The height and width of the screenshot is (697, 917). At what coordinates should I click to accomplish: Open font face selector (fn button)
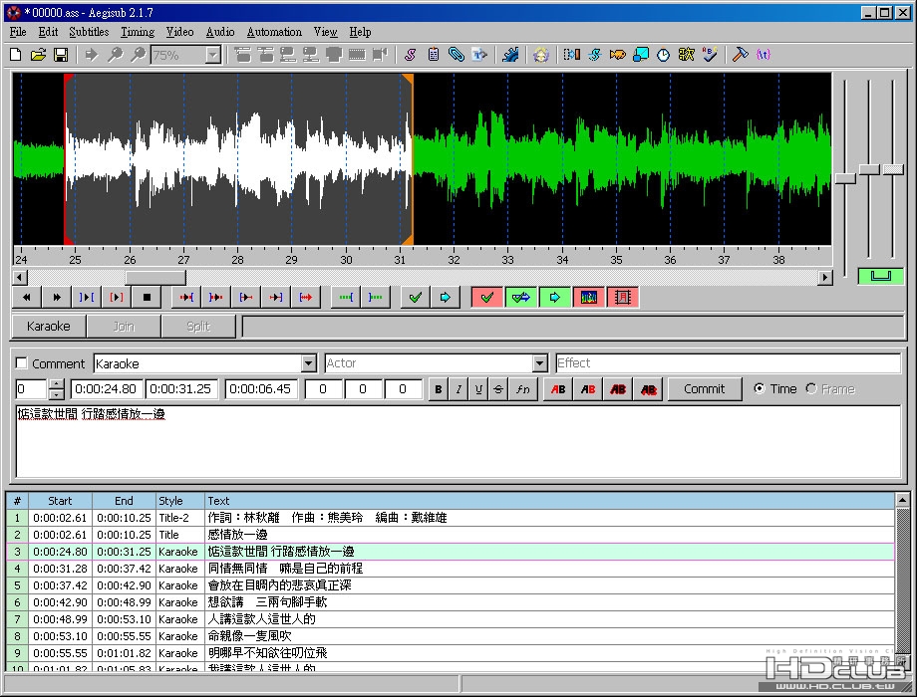coord(523,389)
